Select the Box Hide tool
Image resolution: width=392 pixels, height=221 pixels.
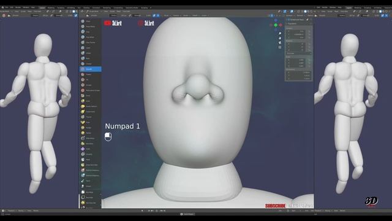coord(90,198)
